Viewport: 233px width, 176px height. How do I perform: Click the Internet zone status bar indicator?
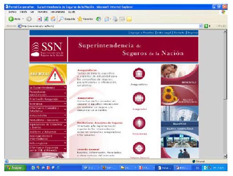(199, 161)
